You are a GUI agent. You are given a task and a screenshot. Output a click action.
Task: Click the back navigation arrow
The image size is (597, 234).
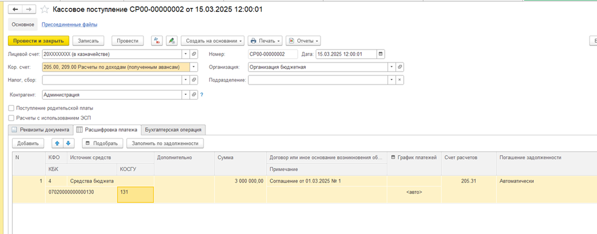click(x=15, y=9)
